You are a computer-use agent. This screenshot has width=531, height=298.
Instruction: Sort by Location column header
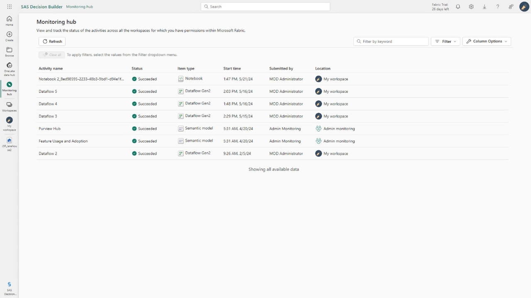(323, 68)
